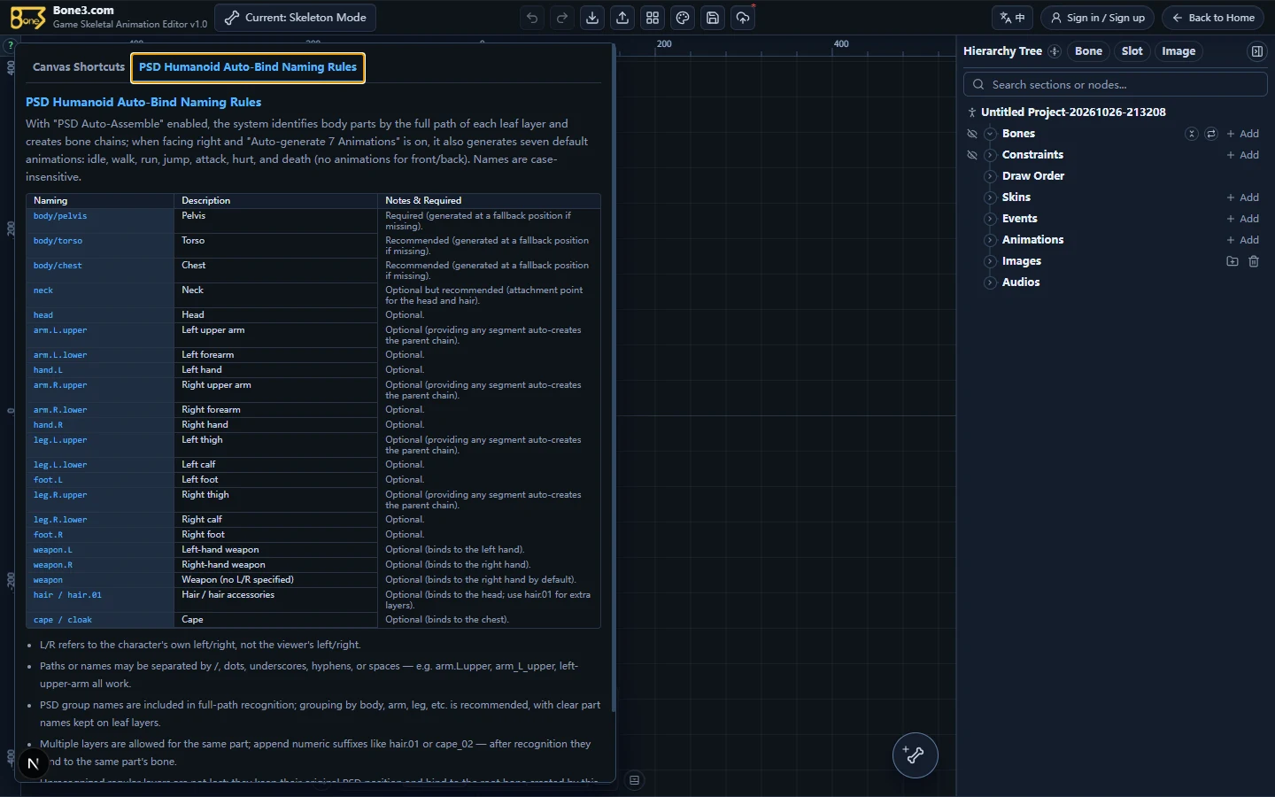Expand the Audios tree section
Image resolution: width=1275 pixels, height=797 pixels.
(x=990, y=282)
